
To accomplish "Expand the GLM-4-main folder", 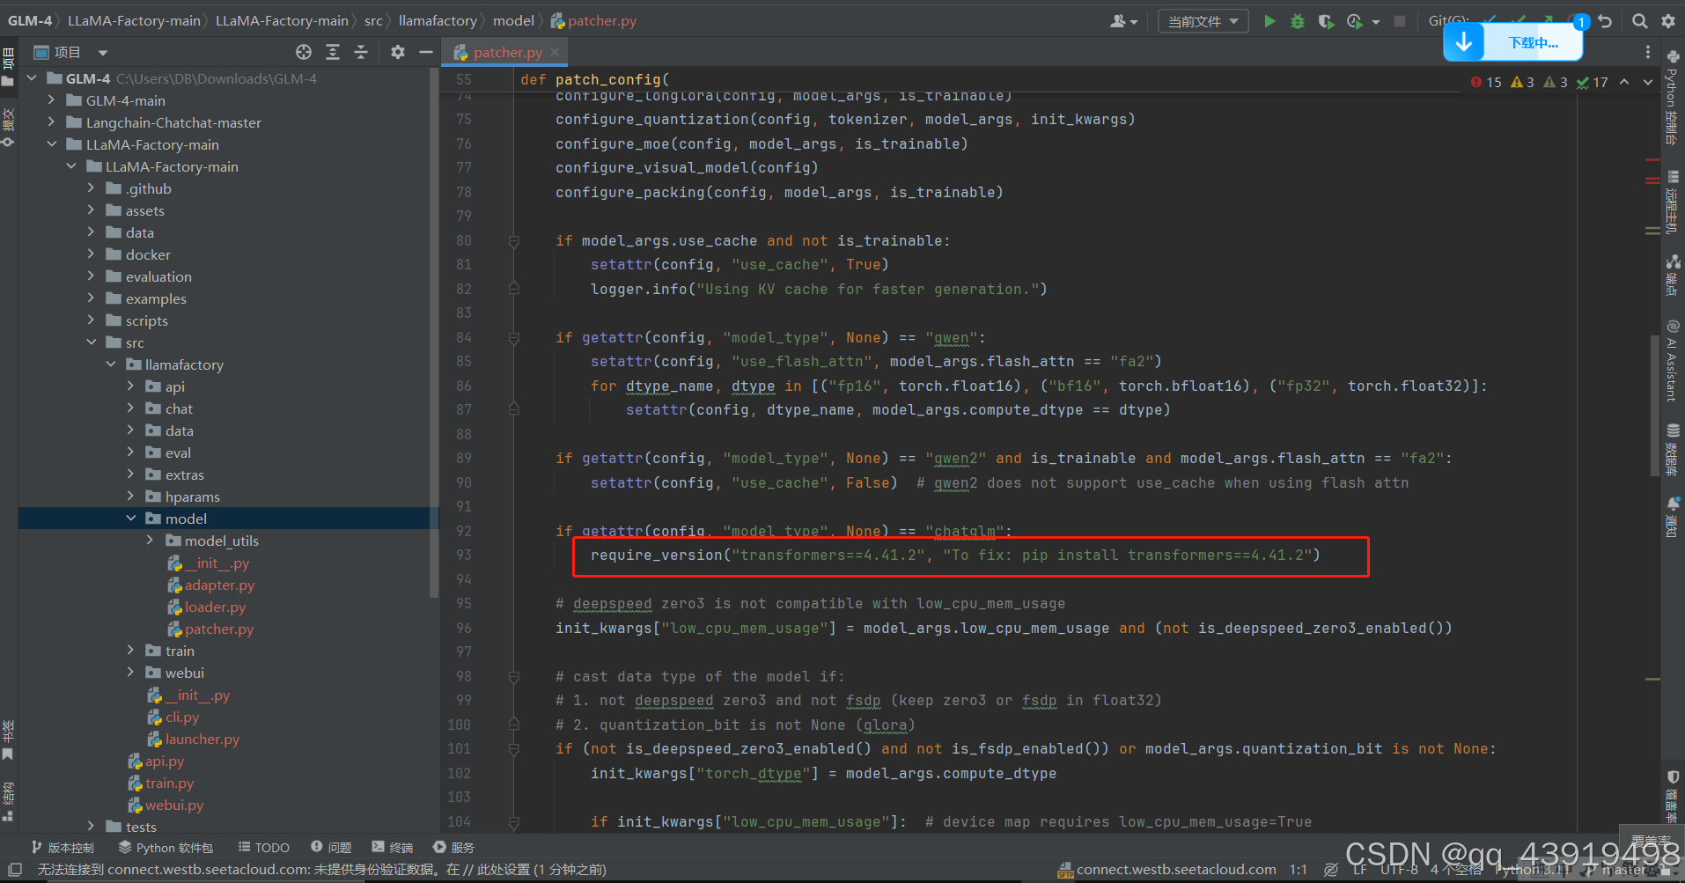I will coord(51,100).
